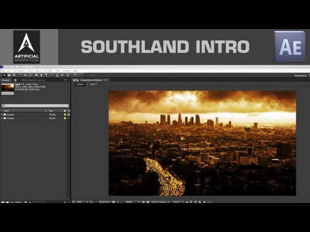Image resolution: width=310 pixels, height=232 pixels.
Task: Click the Interpret Footage icon in Project panel
Action: pos(3,202)
